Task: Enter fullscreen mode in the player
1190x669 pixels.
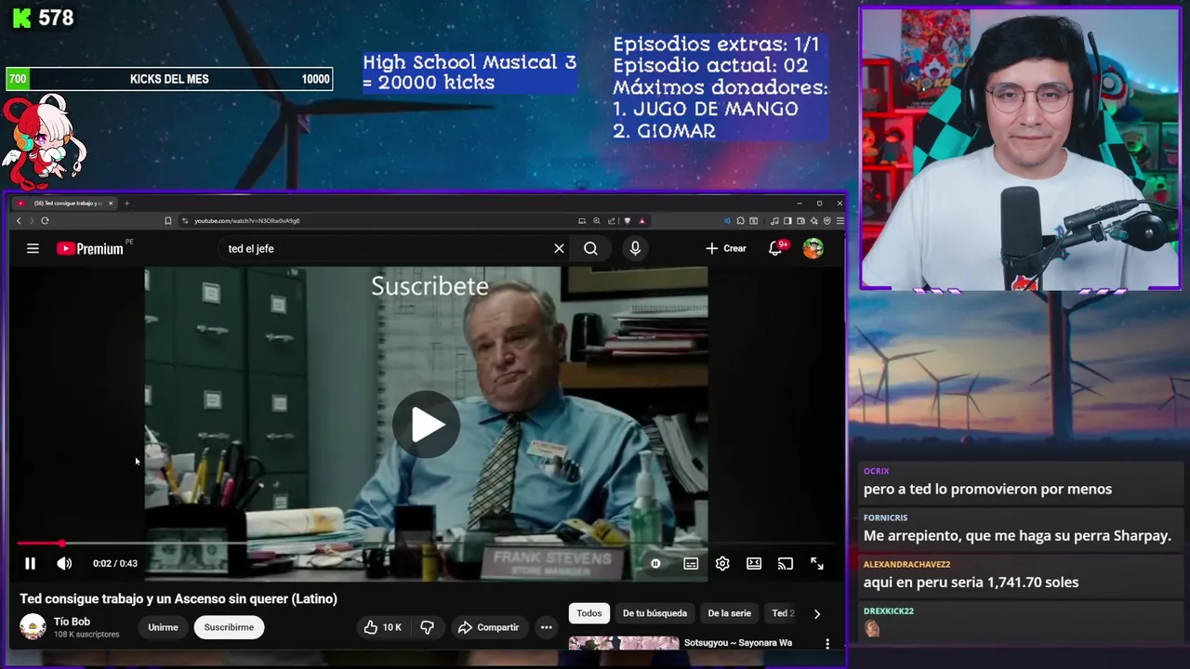Action: point(817,563)
